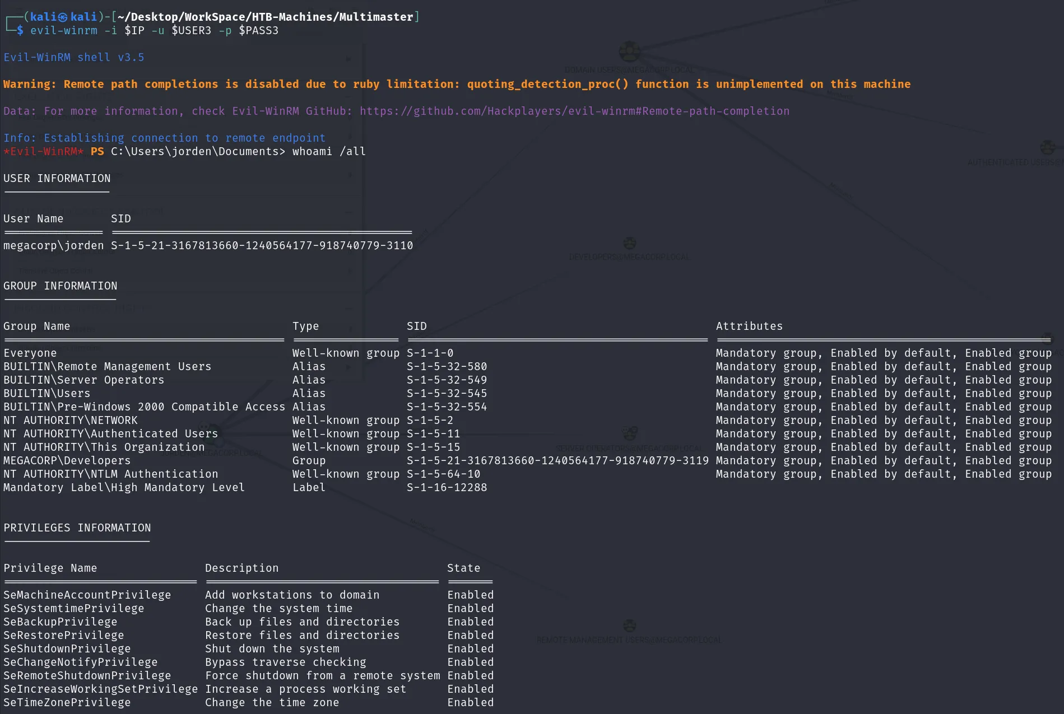Screen dimensions: 1064x714
Task: Click the SERVER OPERATORS group node icon
Action: 630,433
